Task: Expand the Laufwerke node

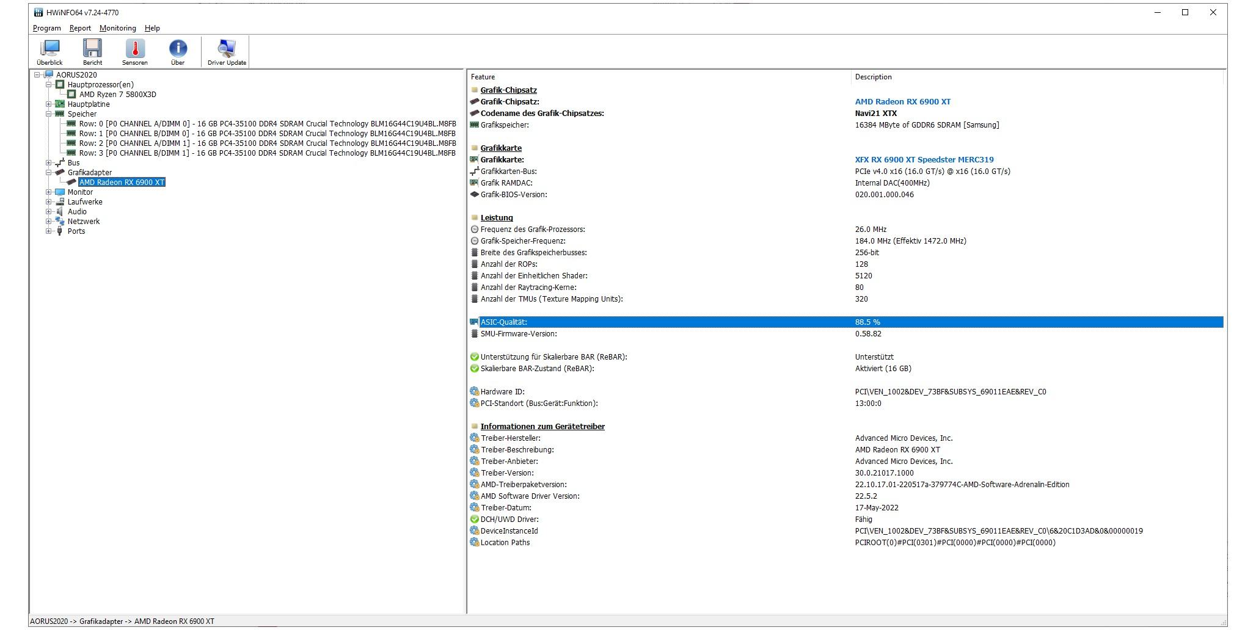Action: click(48, 202)
